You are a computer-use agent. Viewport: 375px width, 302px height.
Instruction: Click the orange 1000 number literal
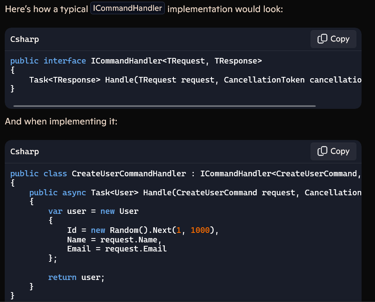pyautogui.click(x=200, y=230)
